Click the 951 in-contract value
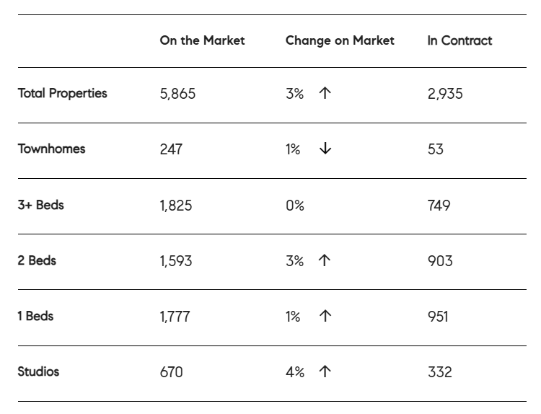Image resolution: width=541 pixels, height=414 pixels. click(x=438, y=317)
